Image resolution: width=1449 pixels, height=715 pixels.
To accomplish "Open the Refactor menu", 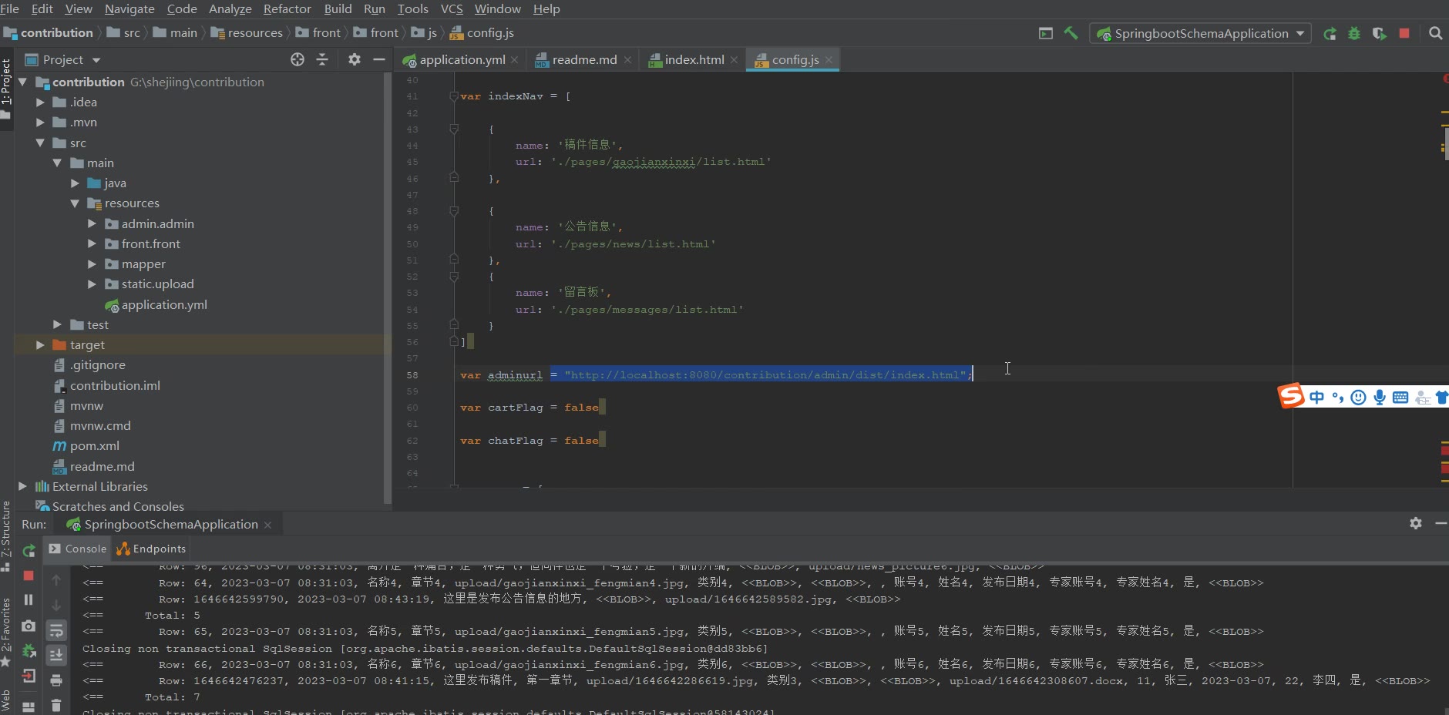I will click(x=287, y=8).
